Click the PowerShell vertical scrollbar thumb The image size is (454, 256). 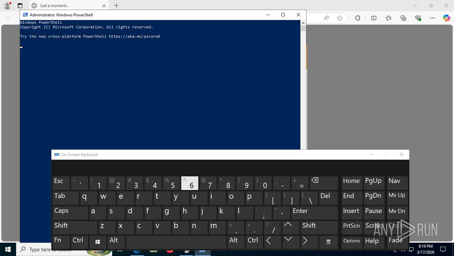click(303, 28)
